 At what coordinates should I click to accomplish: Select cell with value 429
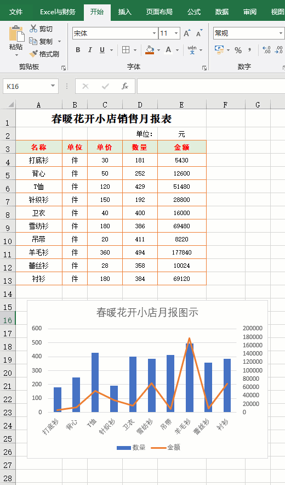coord(140,187)
